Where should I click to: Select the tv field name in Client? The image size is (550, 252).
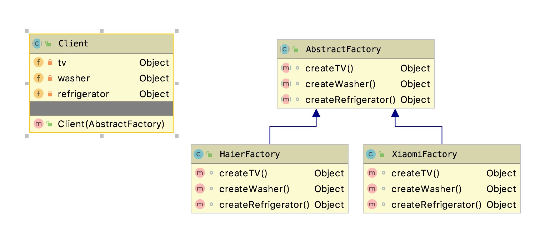[62, 62]
